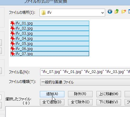The height and width of the screenshot is (117, 130).
Task: Create a new folder icon
Action: point(124,11)
